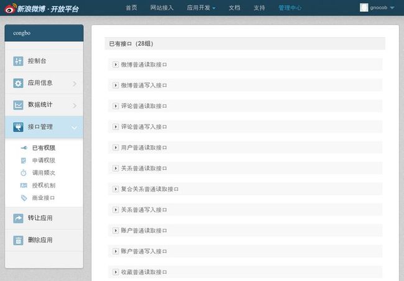Open the 控制台 dashboard icon
The image size is (404, 281).
coord(18,61)
